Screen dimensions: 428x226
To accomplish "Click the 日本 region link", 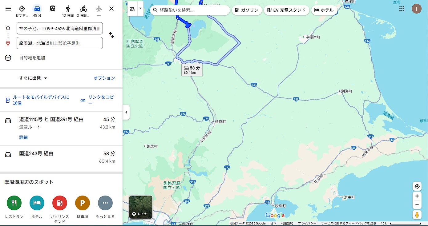I will [273, 224].
